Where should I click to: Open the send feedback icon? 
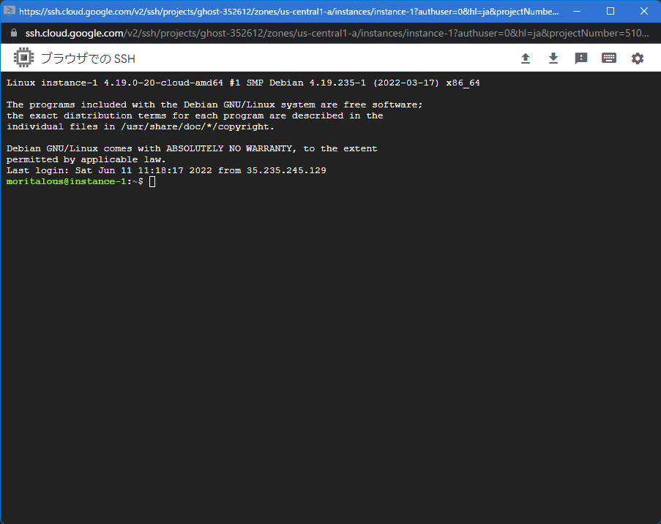[581, 58]
